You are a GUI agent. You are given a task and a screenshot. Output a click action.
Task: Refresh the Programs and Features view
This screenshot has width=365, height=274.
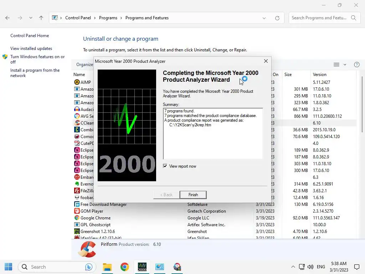pos(277,18)
